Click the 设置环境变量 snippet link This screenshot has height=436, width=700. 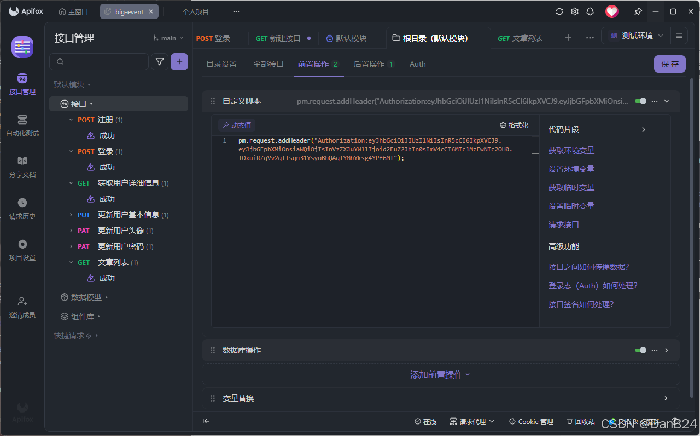click(571, 169)
